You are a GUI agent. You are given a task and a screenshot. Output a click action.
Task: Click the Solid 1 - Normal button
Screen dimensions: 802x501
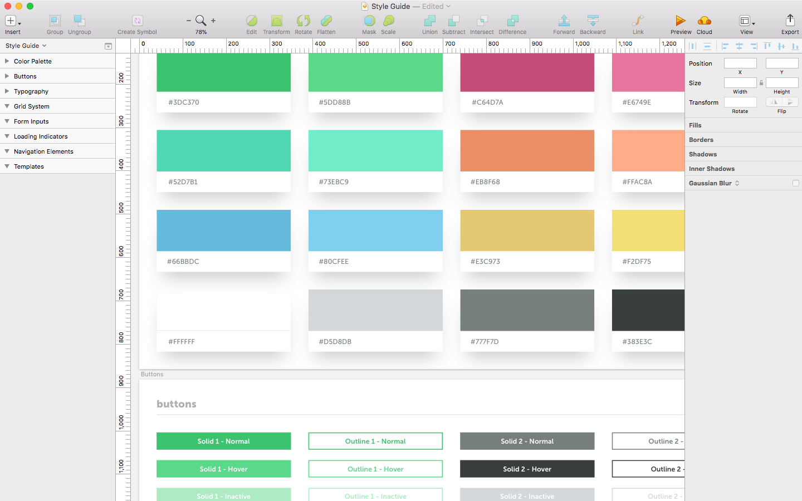[x=223, y=441]
